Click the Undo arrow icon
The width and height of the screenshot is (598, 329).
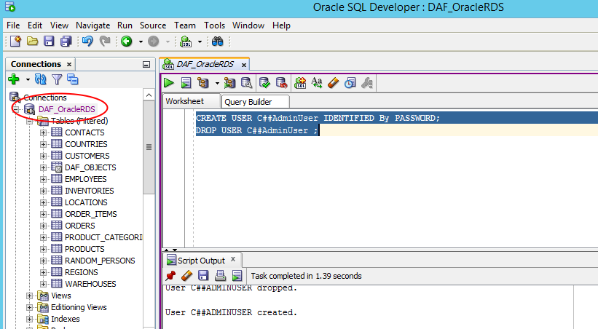click(x=87, y=41)
